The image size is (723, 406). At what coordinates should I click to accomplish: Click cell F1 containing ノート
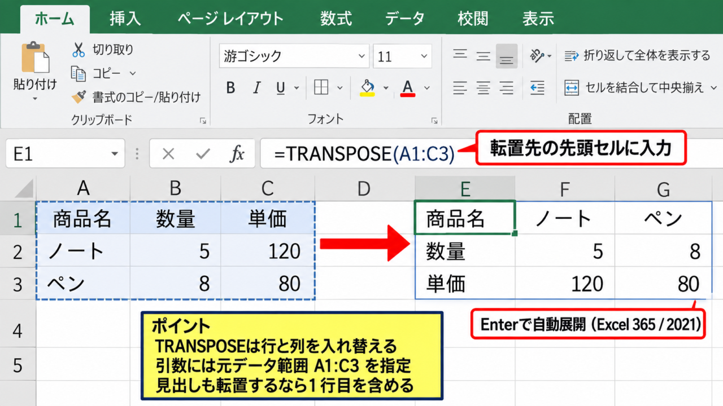pyautogui.click(x=564, y=218)
